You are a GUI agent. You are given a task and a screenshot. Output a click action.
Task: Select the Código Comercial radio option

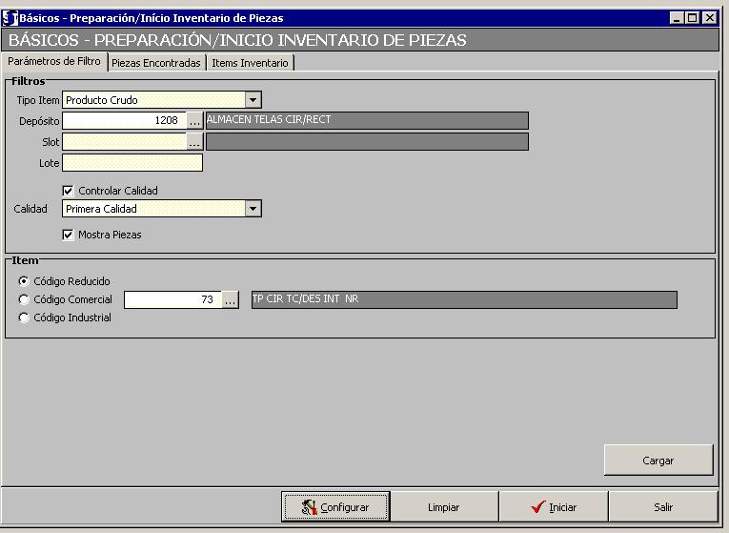pyautogui.click(x=24, y=299)
